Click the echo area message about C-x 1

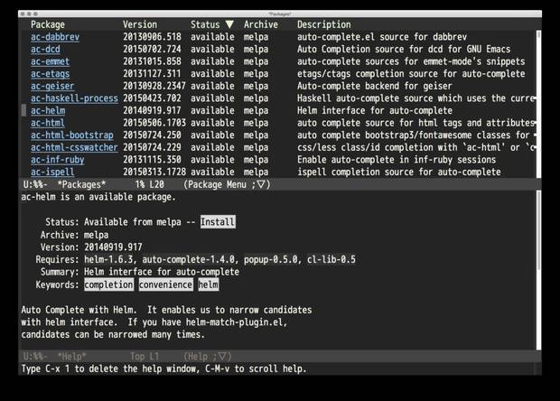163,368
